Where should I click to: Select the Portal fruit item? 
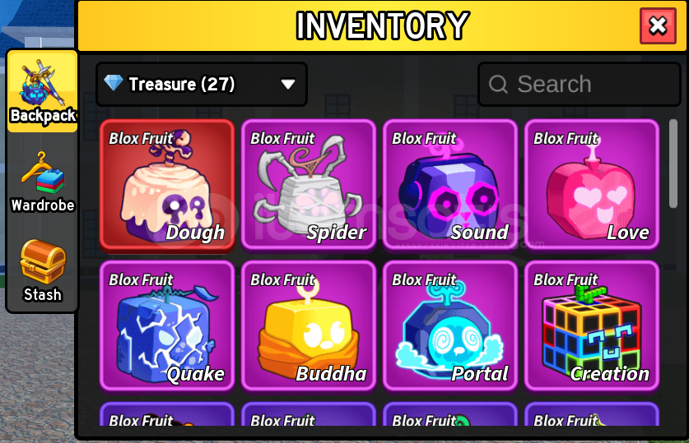(x=450, y=326)
